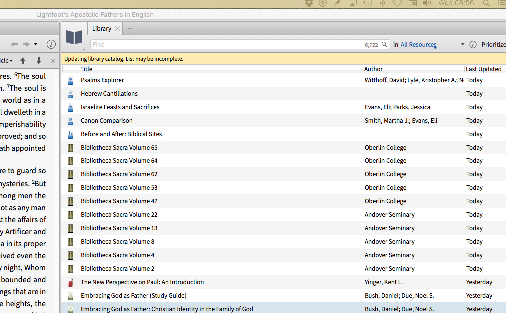The width and height of the screenshot is (506, 313).
Task: Click the Canon Comparison row icon
Action: 70,121
